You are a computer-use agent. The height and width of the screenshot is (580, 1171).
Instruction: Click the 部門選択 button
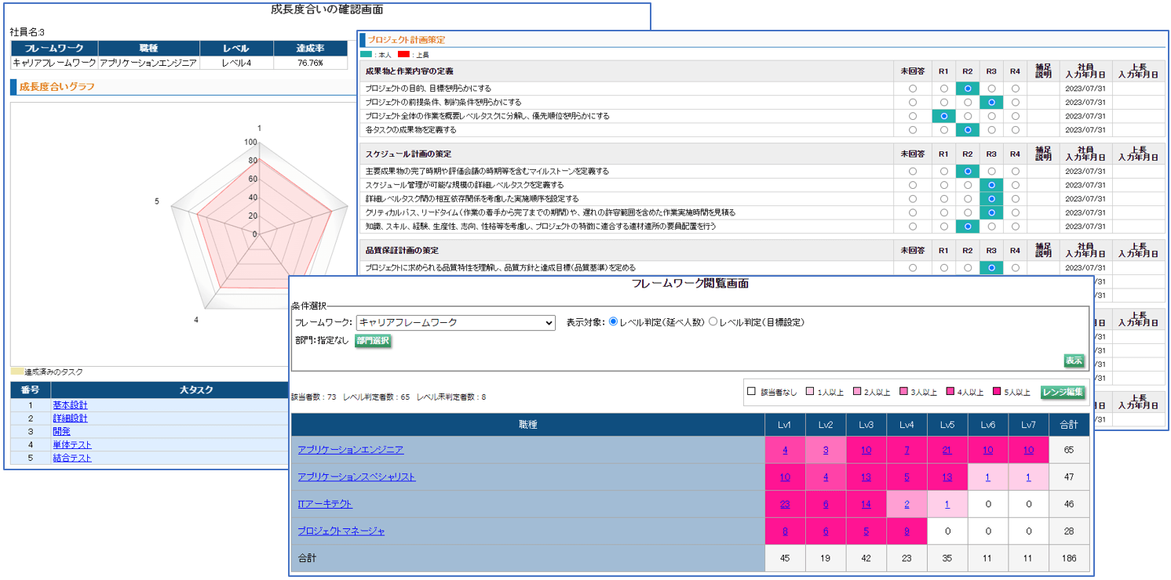click(x=373, y=341)
